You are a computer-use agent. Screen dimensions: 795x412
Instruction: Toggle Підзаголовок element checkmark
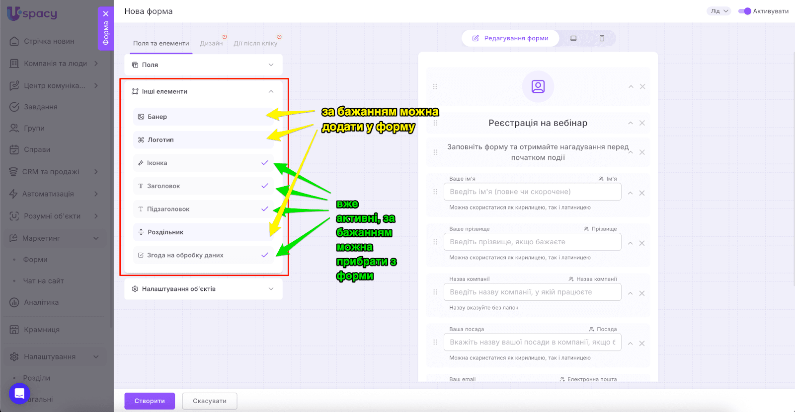click(265, 209)
